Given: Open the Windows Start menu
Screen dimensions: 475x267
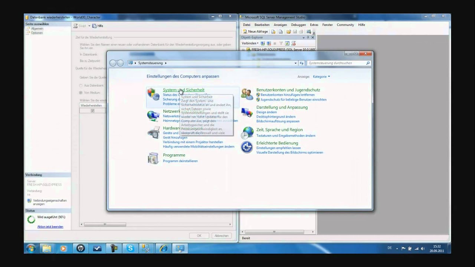Looking at the screenshot, I should click(30, 248).
